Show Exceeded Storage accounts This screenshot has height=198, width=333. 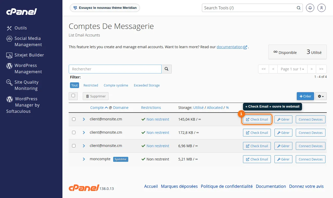147,85
